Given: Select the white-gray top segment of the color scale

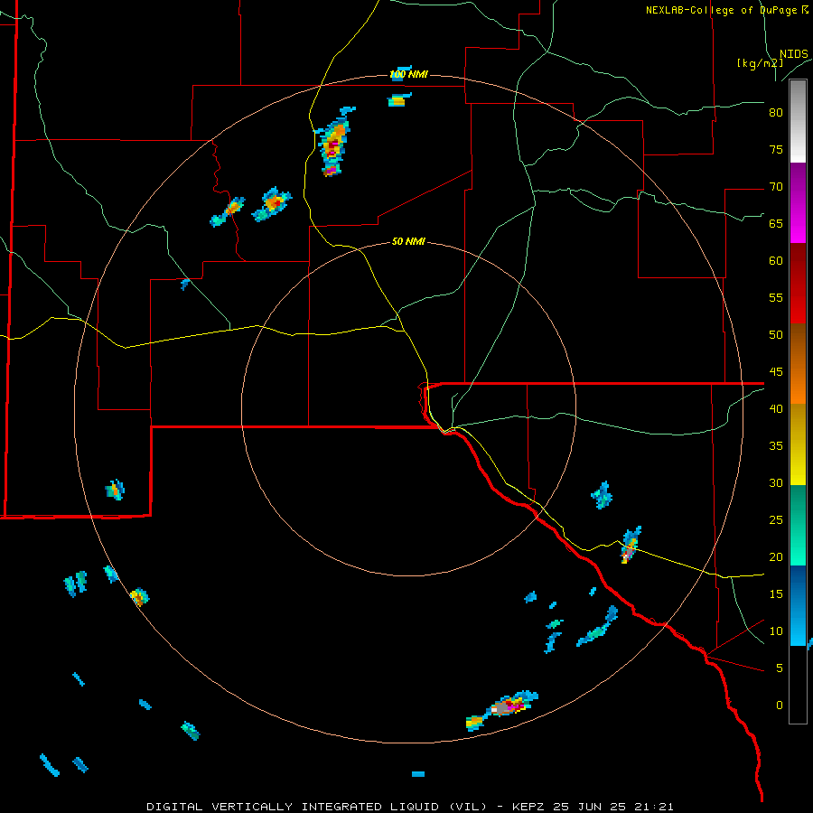Looking at the screenshot, I should pyautogui.click(x=798, y=121).
